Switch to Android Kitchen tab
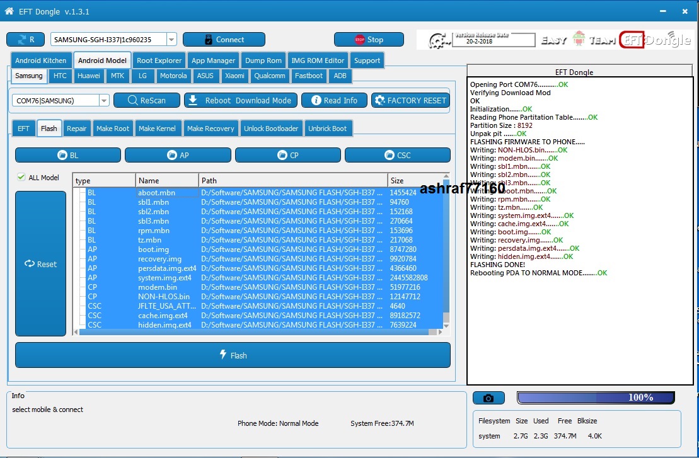Screen dimensions: 699x458 40,60
